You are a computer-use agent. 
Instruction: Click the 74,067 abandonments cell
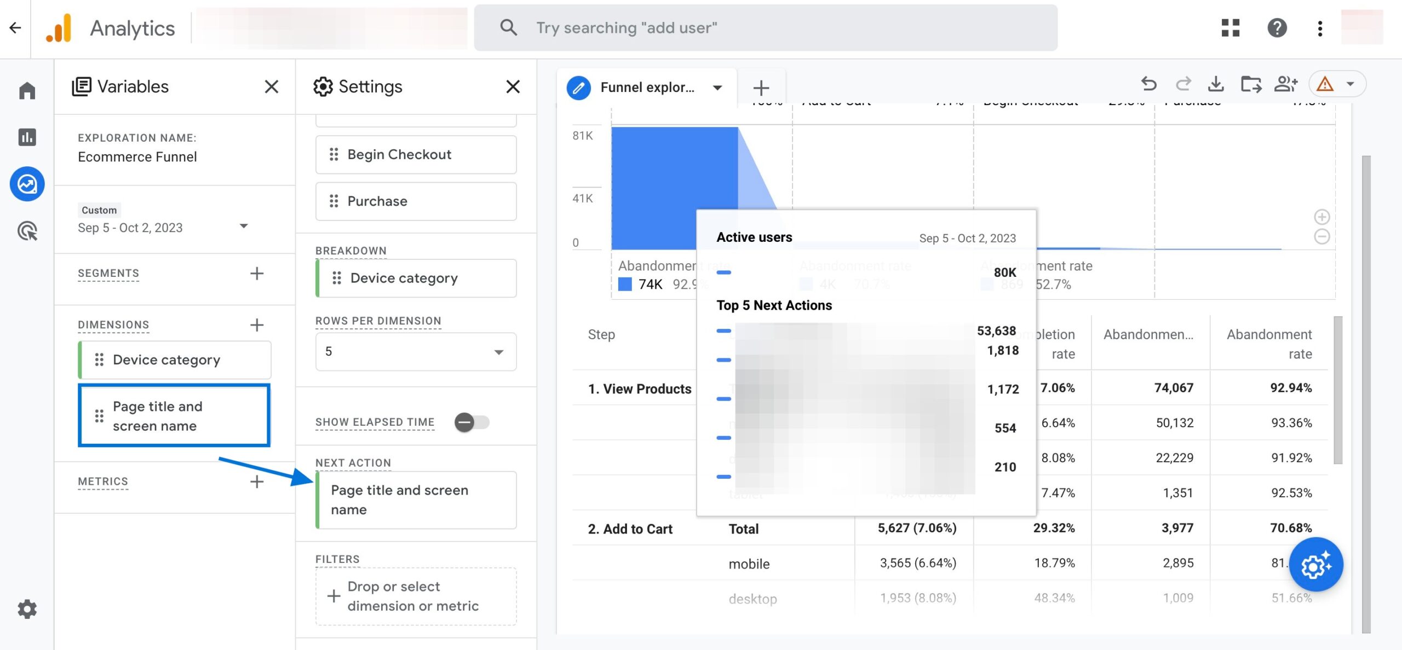point(1174,388)
